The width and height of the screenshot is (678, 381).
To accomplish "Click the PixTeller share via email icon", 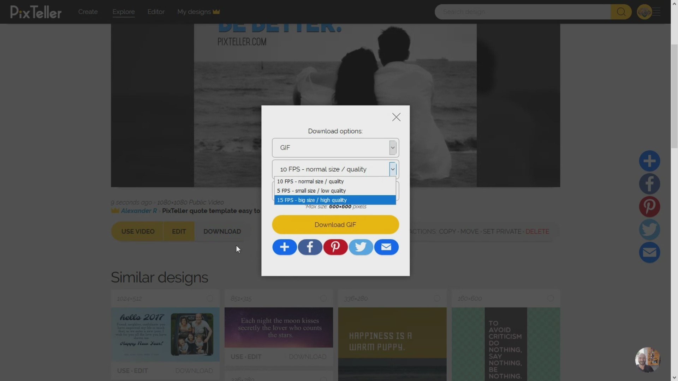I will click(386, 247).
